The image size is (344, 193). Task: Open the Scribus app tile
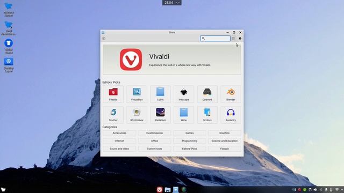click(x=207, y=115)
